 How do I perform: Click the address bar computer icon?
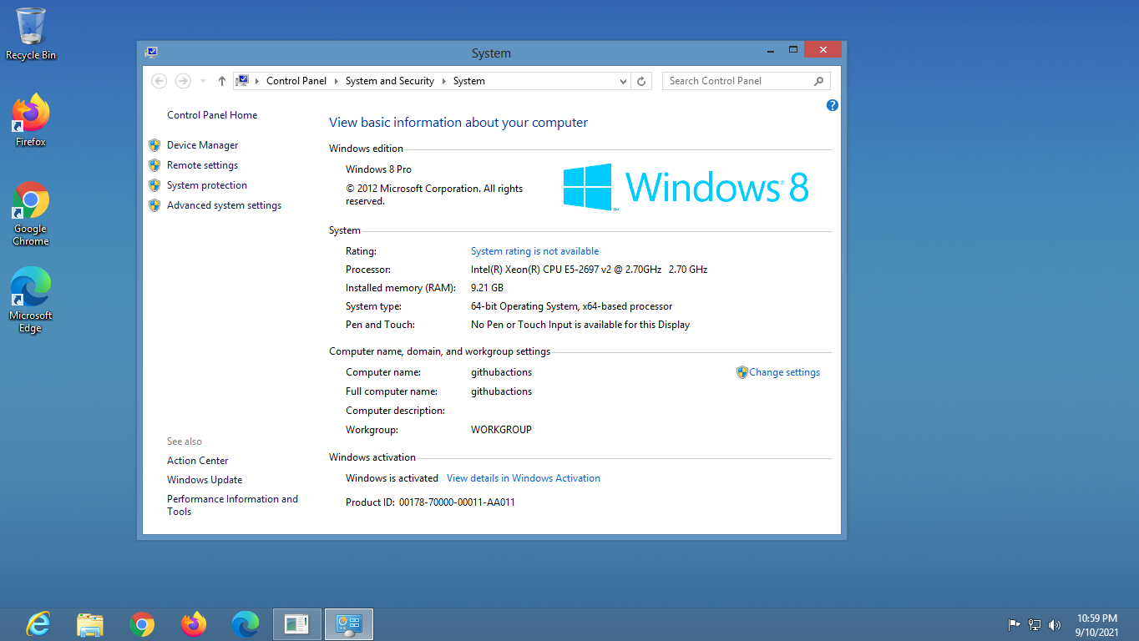pos(243,81)
